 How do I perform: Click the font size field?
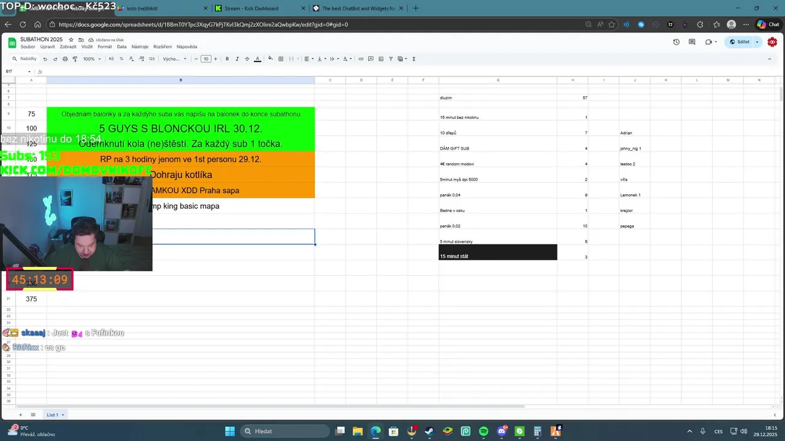[x=205, y=59]
